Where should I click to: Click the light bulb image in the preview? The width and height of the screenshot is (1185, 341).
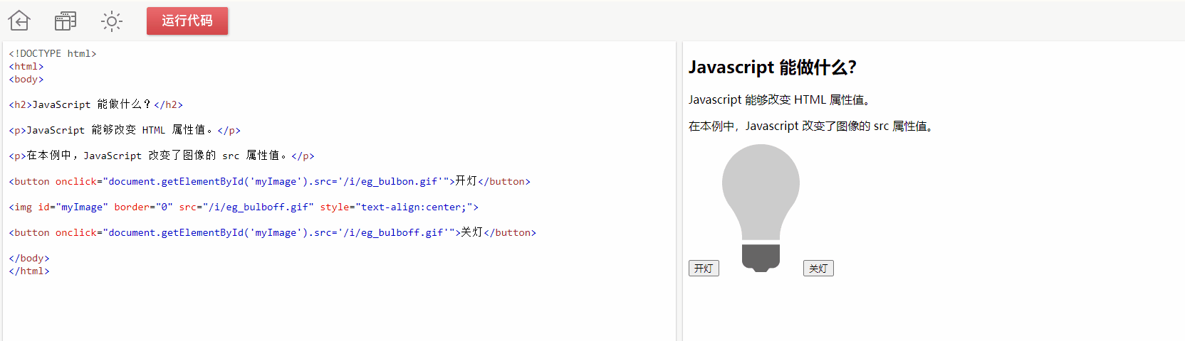(x=761, y=206)
